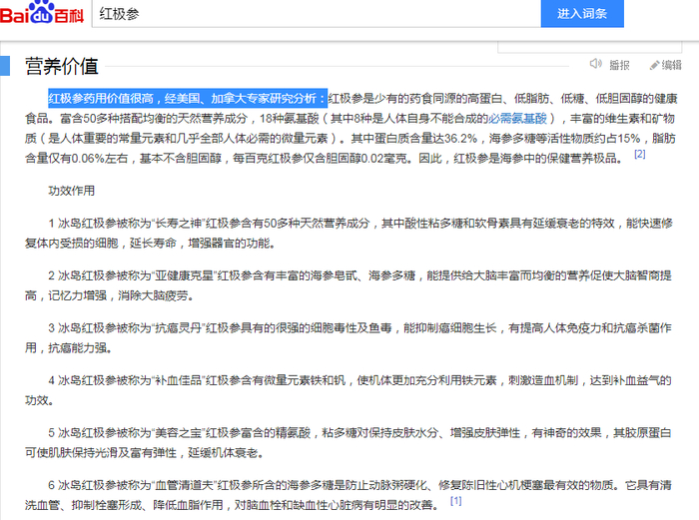The height and width of the screenshot is (520, 699).
Task: Click the paragraph mentioning 美容之宝
Action: (x=349, y=443)
